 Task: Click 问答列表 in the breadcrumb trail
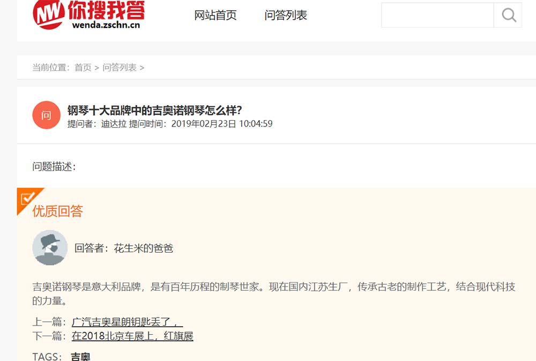(x=119, y=68)
